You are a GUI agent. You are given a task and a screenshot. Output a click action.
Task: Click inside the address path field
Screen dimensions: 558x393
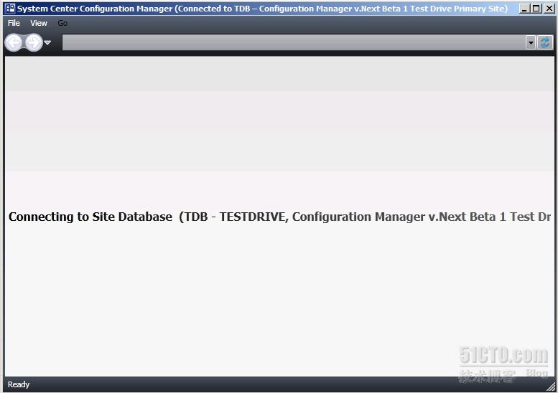coord(294,42)
